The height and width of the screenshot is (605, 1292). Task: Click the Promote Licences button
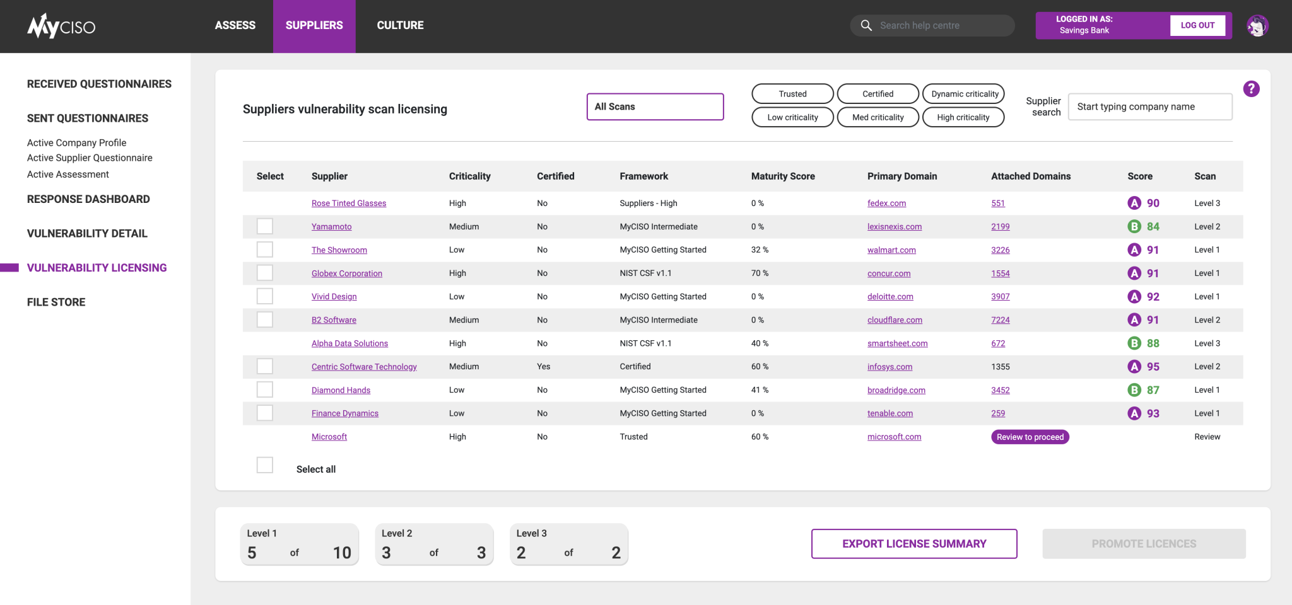[1144, 544]
